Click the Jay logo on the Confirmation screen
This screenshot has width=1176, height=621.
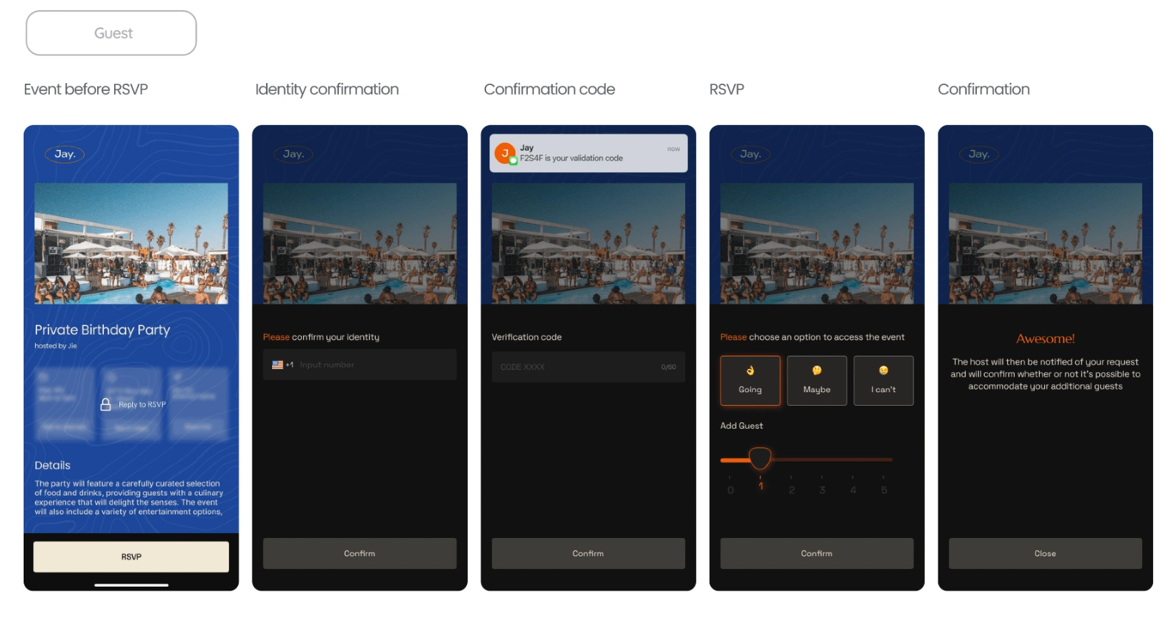(979, 154)
